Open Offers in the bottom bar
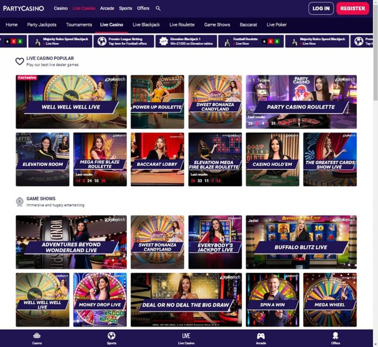The width and height of the screenshot is (378, 347). coord(335,338)
